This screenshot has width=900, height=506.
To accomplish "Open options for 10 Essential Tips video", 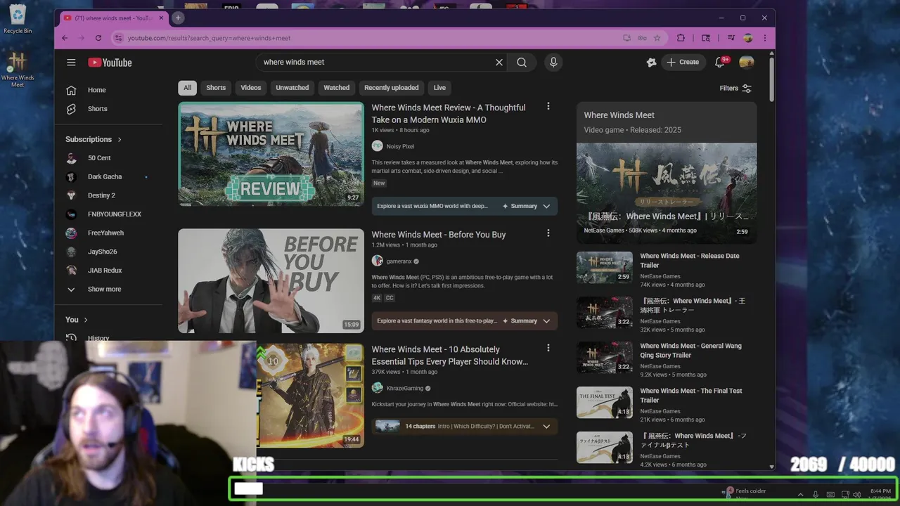I will 548,348.
